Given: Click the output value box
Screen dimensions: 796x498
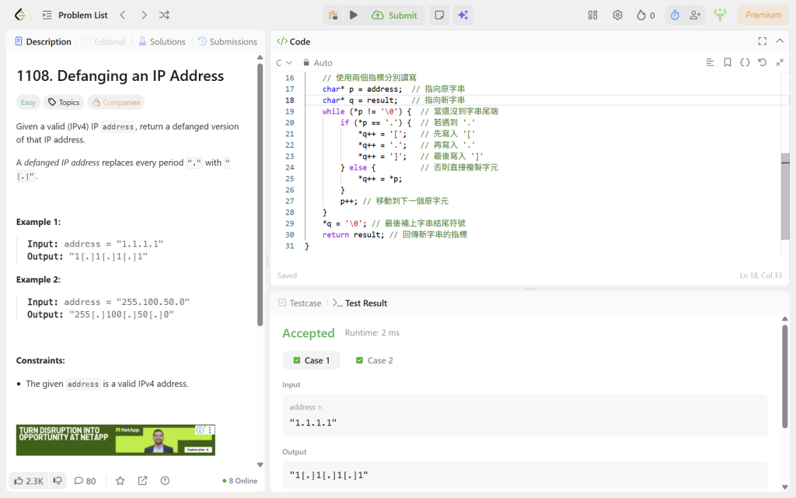Looking at the screenshot, I should coord(525,475).
